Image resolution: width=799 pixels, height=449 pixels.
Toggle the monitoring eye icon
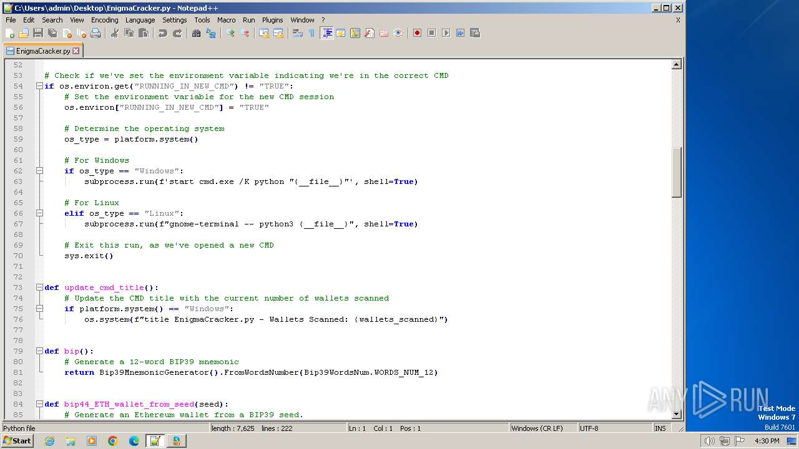[x=398, y=33]
